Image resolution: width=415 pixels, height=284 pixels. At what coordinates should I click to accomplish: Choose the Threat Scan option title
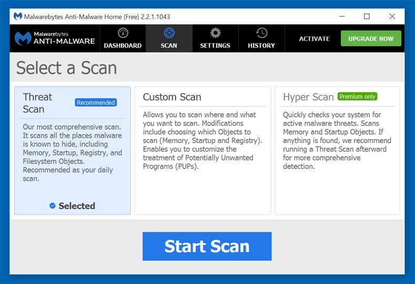(x=37, y=103)
